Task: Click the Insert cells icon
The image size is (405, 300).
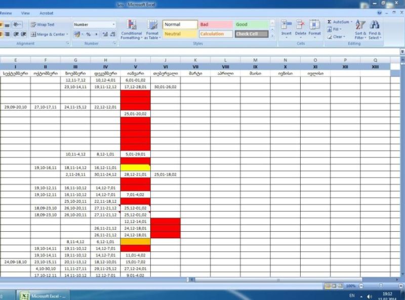Action: (286, 24)
